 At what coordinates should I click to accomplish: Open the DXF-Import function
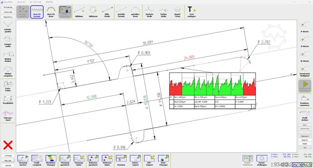click(x=149, y=160)
